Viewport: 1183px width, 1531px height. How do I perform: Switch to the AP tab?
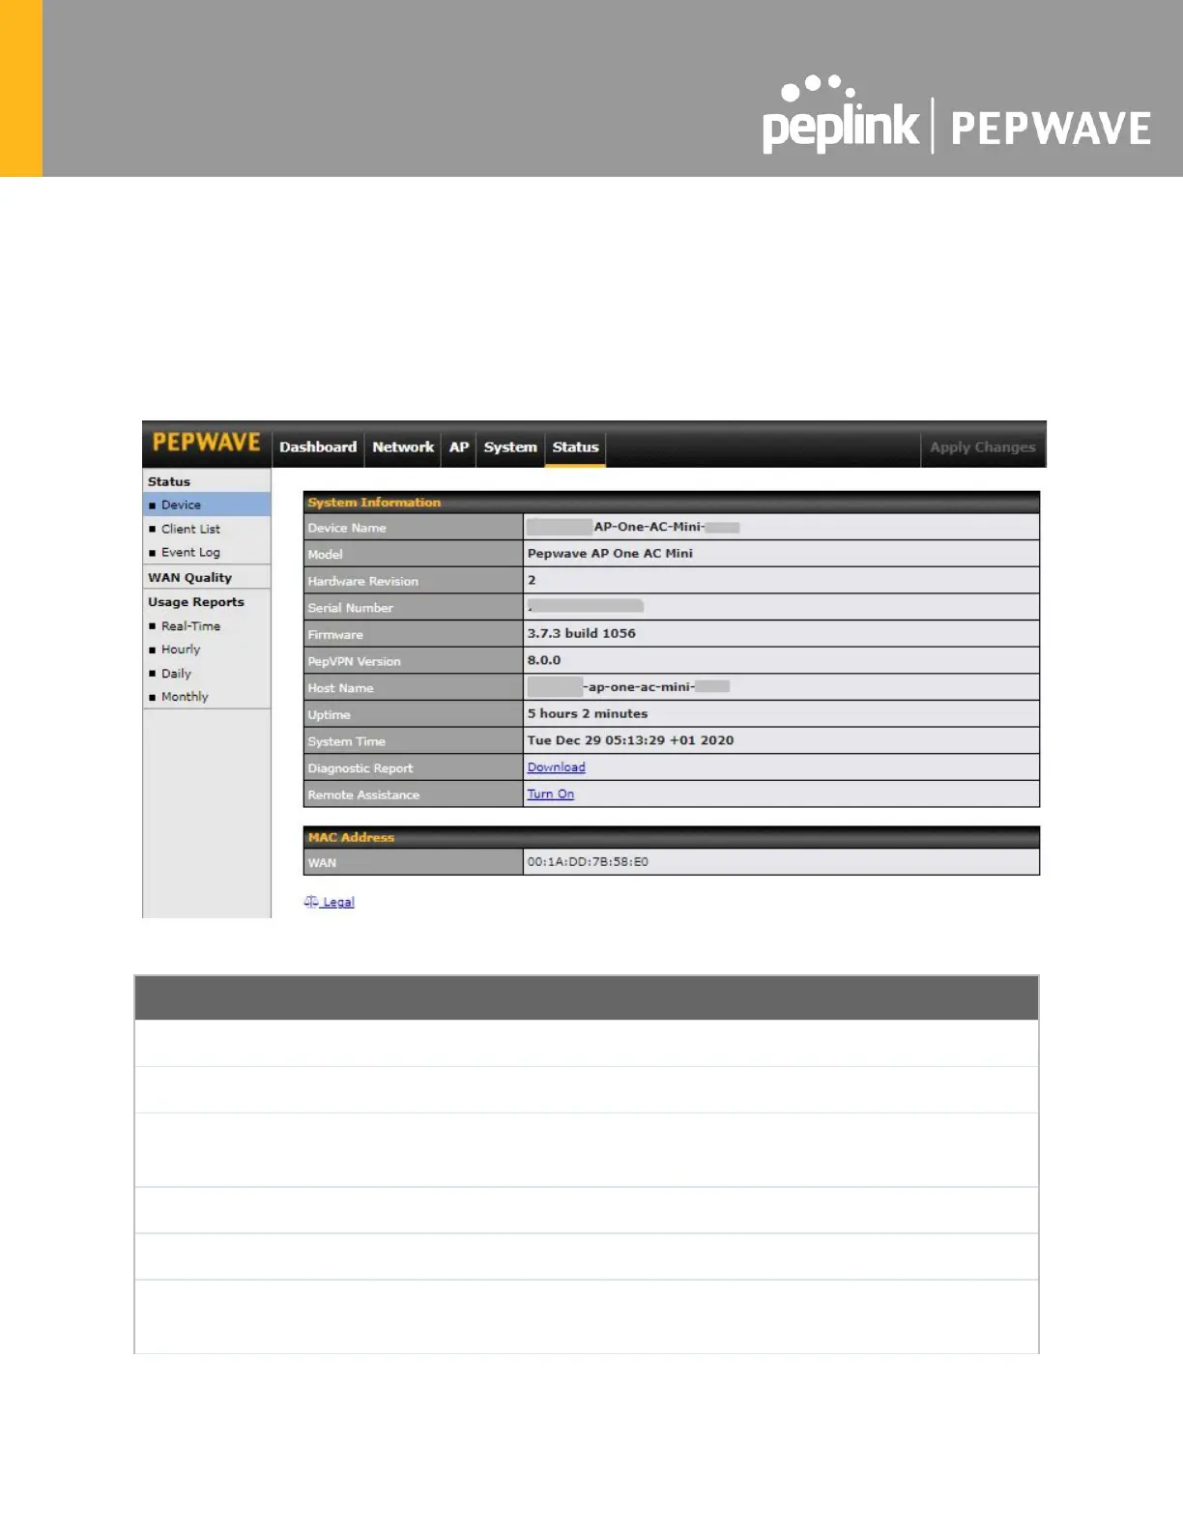point(459,447)
